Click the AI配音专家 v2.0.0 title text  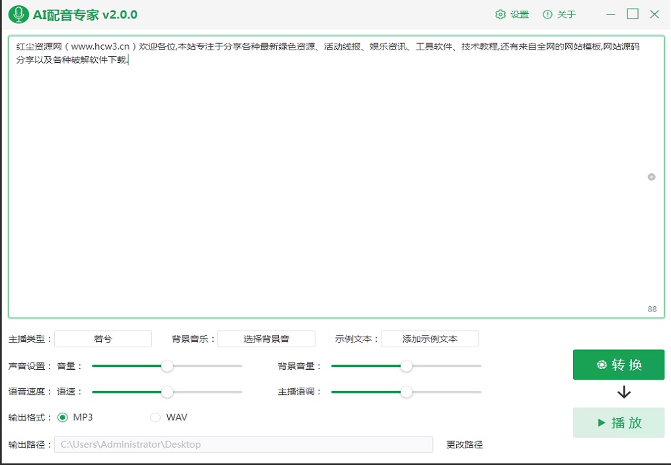(85, 15)
